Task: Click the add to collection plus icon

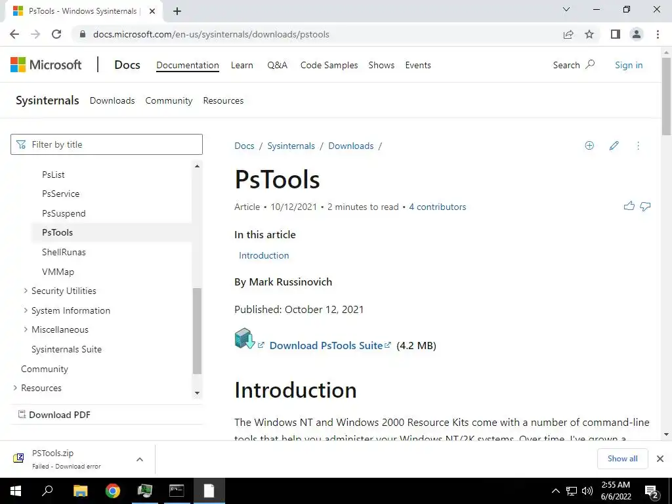Action: tap(589, 146)
